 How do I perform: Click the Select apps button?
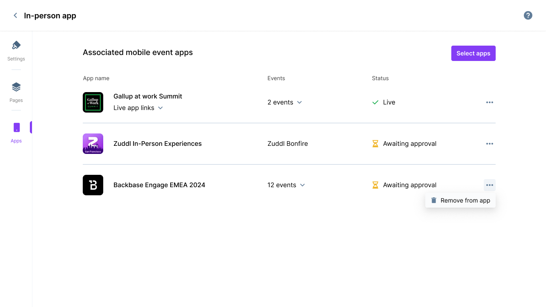tap(473, 53)
